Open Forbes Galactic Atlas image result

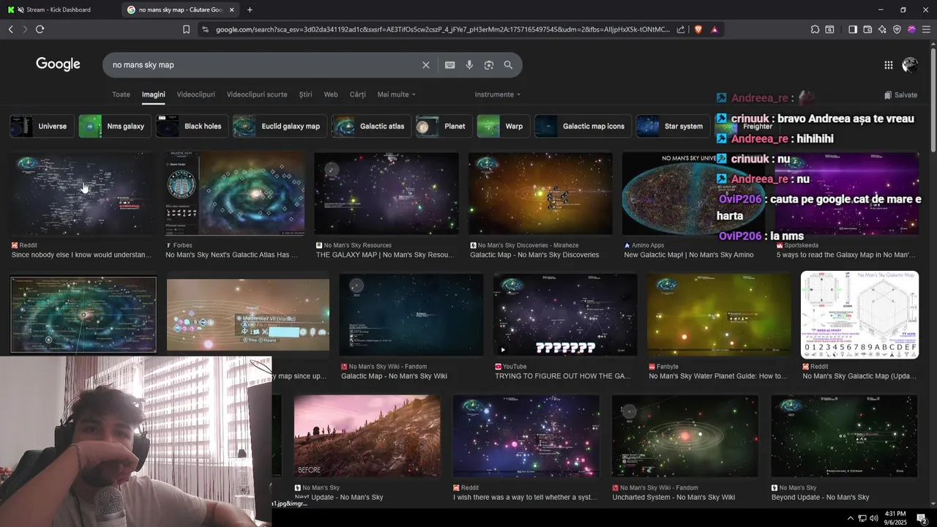[235, 193]
